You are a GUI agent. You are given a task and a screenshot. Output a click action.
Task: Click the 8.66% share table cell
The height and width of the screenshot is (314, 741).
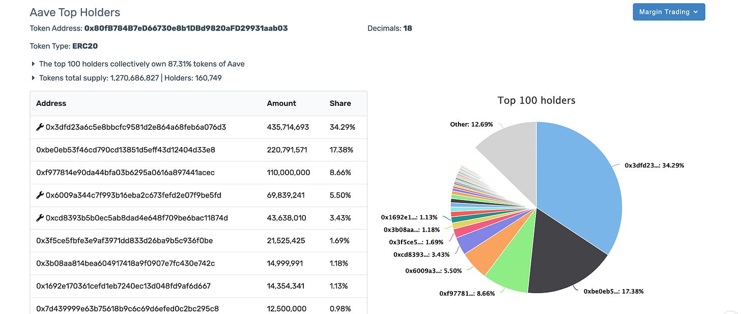340,173
